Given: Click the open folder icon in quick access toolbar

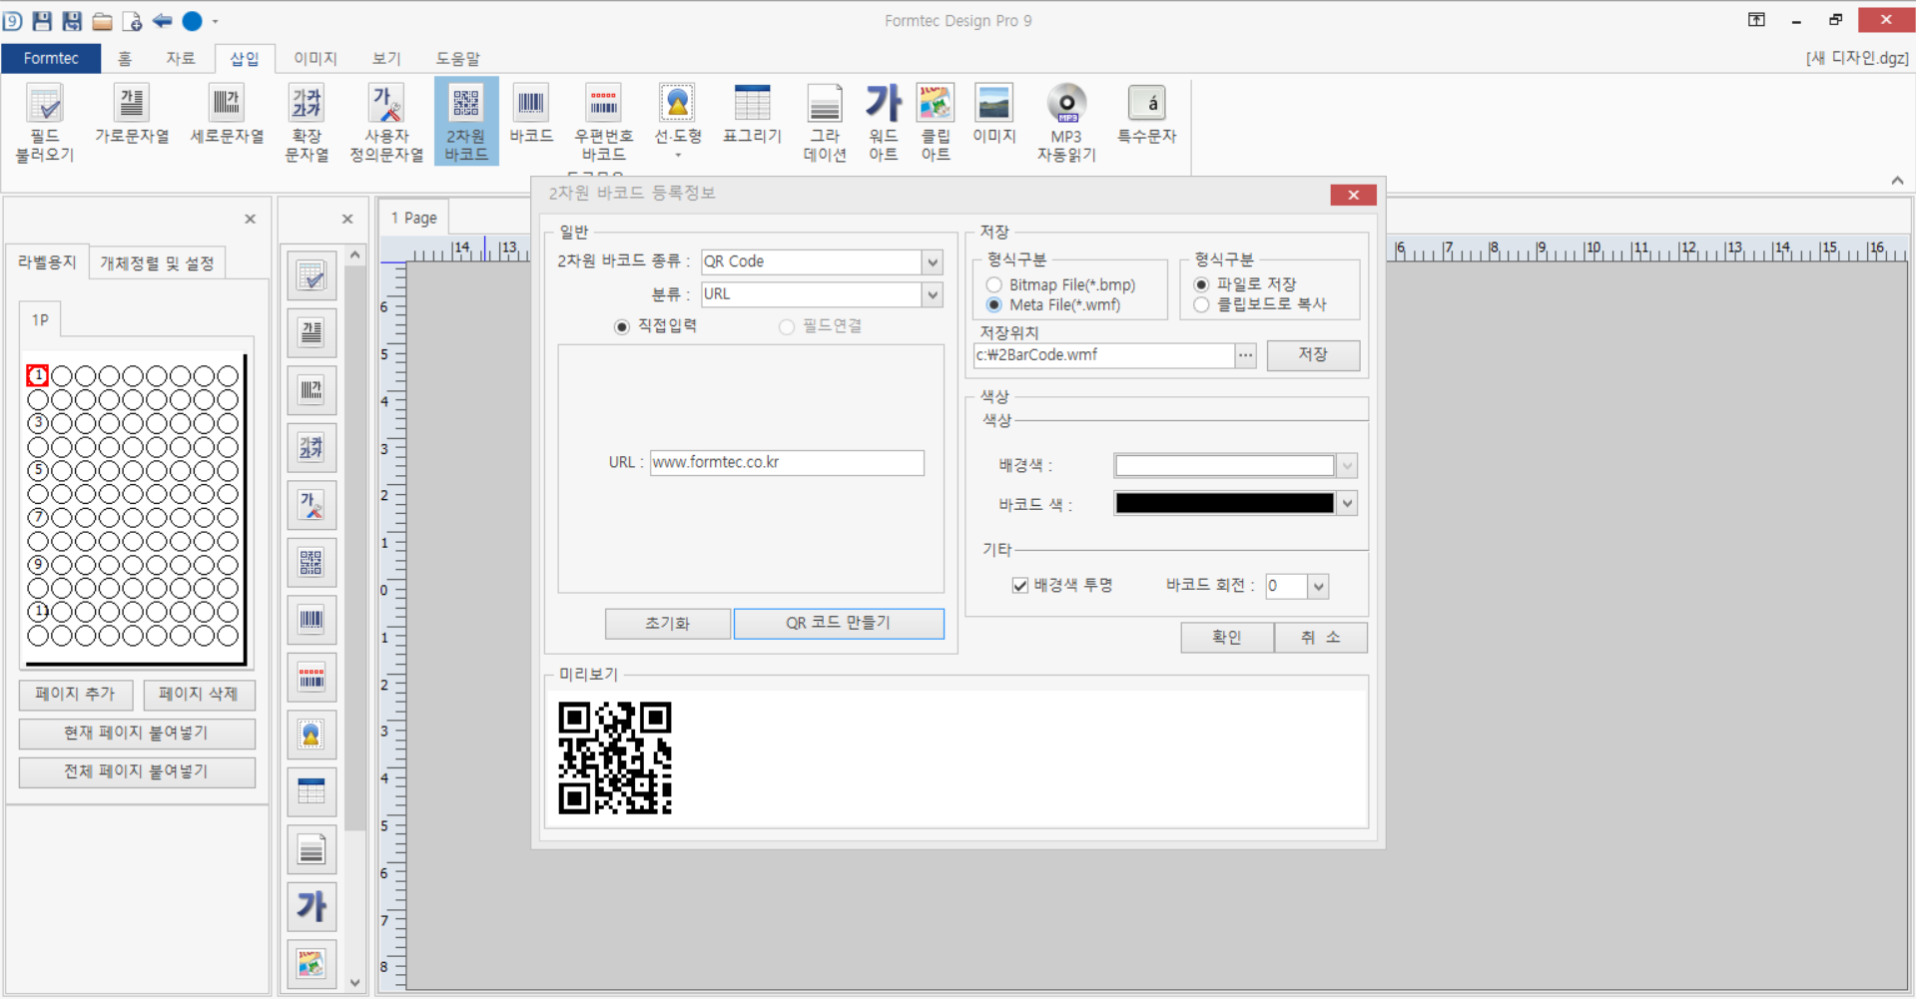Looking at the screenshot, I should (102, 20).
